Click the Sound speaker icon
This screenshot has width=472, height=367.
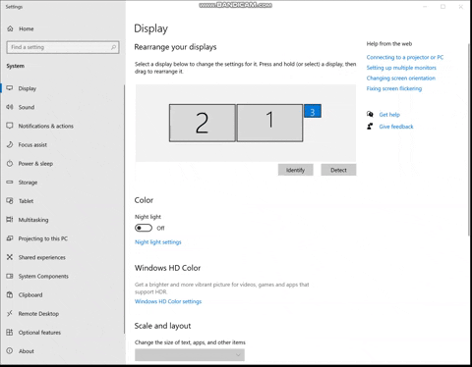[10, 107]
